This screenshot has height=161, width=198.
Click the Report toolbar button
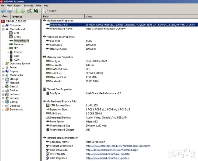50,11
